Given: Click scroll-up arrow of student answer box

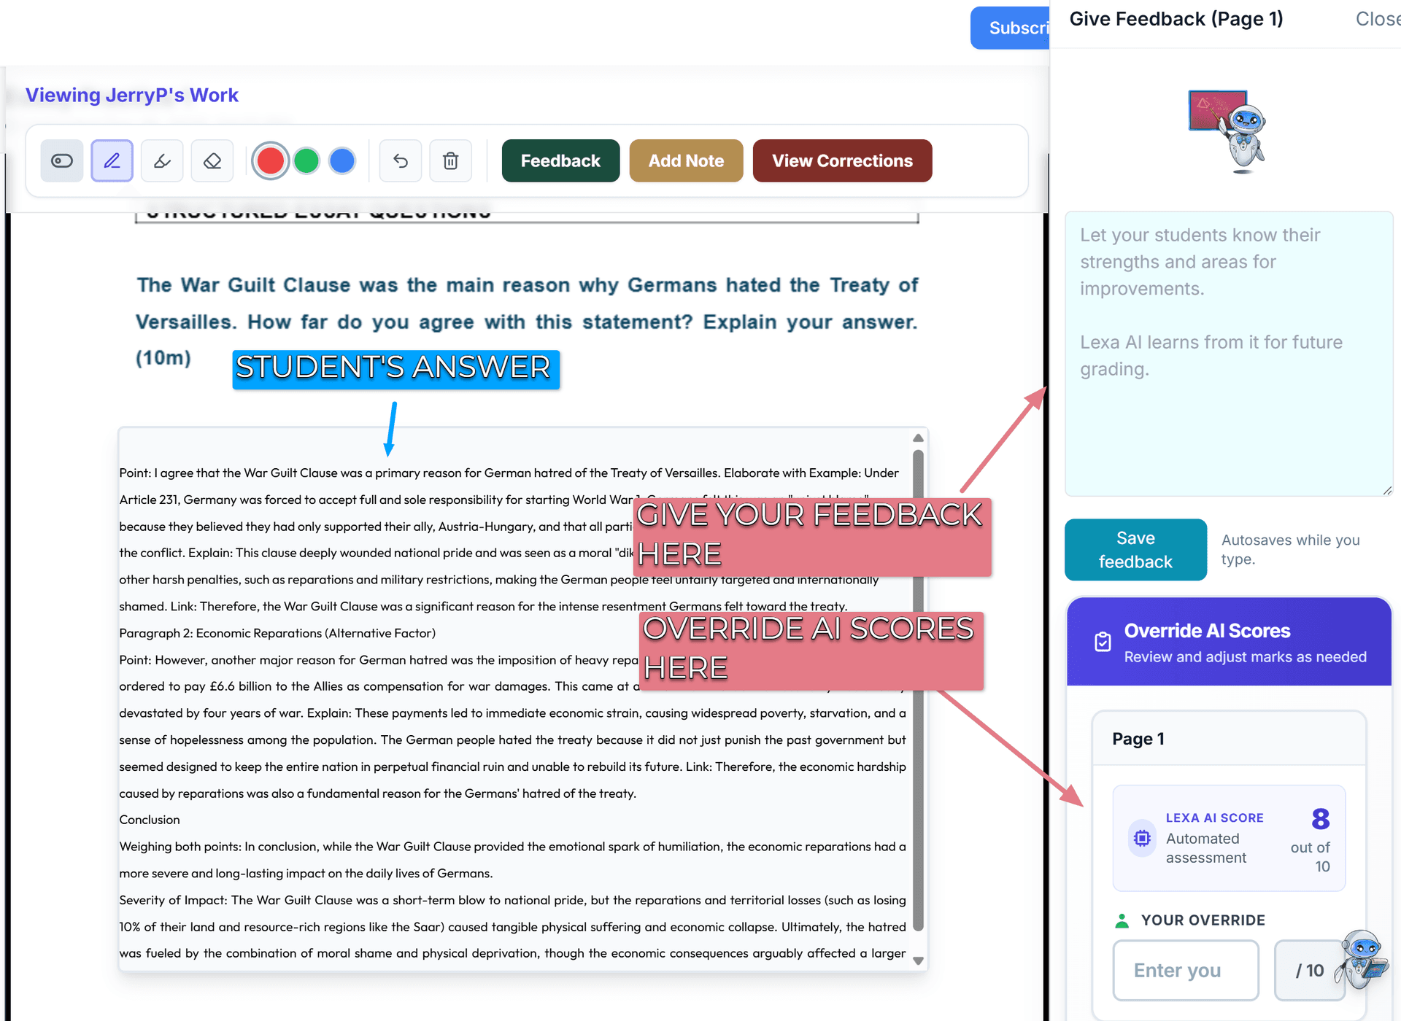Looking at the screenshot, I should (x=918, y=438).
